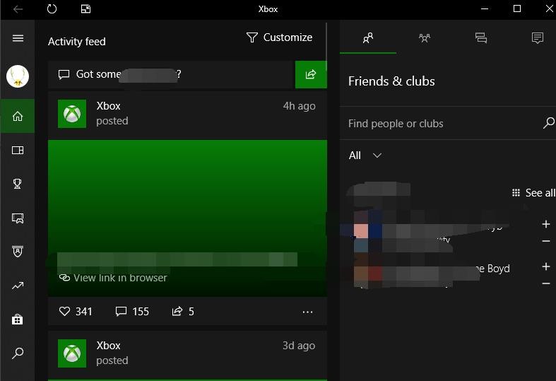Share the post with 5 shares
Image resolution: width=556 pixels, height=381 pixels.
coord(182,311)
